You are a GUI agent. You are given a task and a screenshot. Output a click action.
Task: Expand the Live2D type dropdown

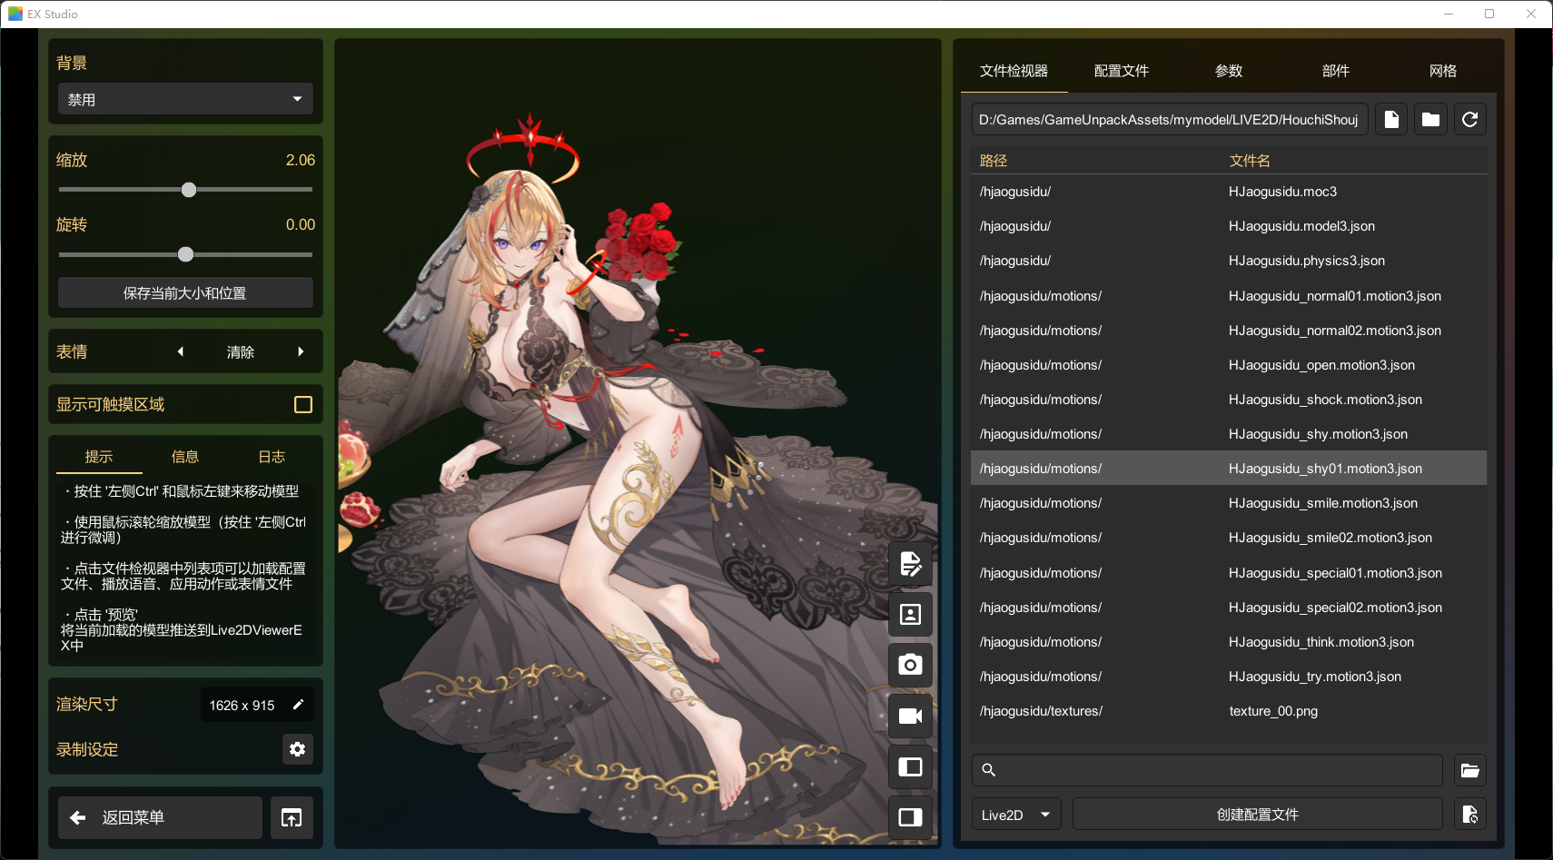[x=1016, y=815]
